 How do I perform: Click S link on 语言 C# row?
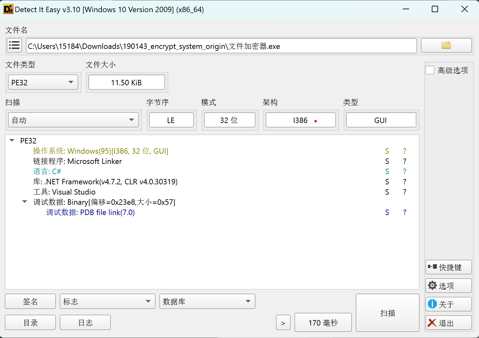[x=387, y=172]
